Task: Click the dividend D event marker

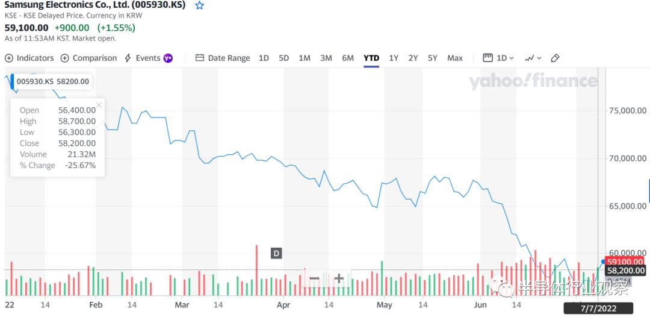Action: [x=276, y=253]
